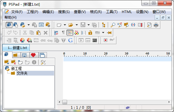Click the red record macro icon

coord(105,40)
